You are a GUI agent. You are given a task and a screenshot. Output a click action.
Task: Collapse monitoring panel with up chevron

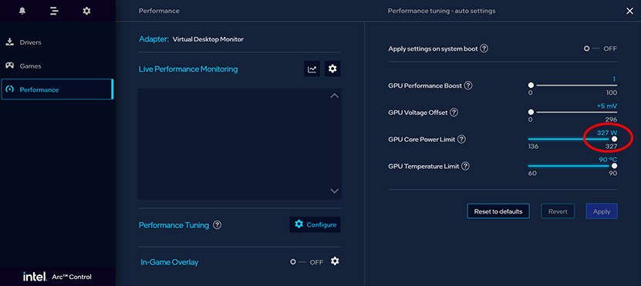[335, 96]
